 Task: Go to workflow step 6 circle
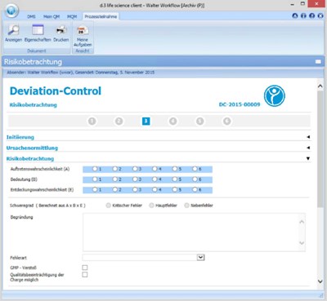(x=227, y=121)
